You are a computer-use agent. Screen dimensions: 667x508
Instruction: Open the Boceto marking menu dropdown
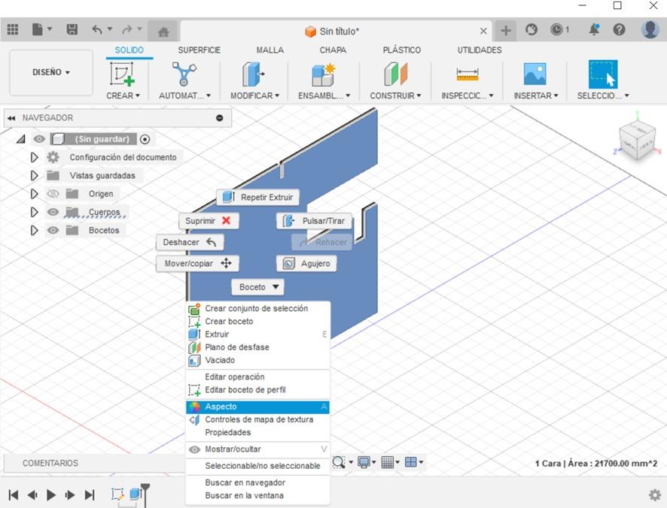click(x=257, y=287)
